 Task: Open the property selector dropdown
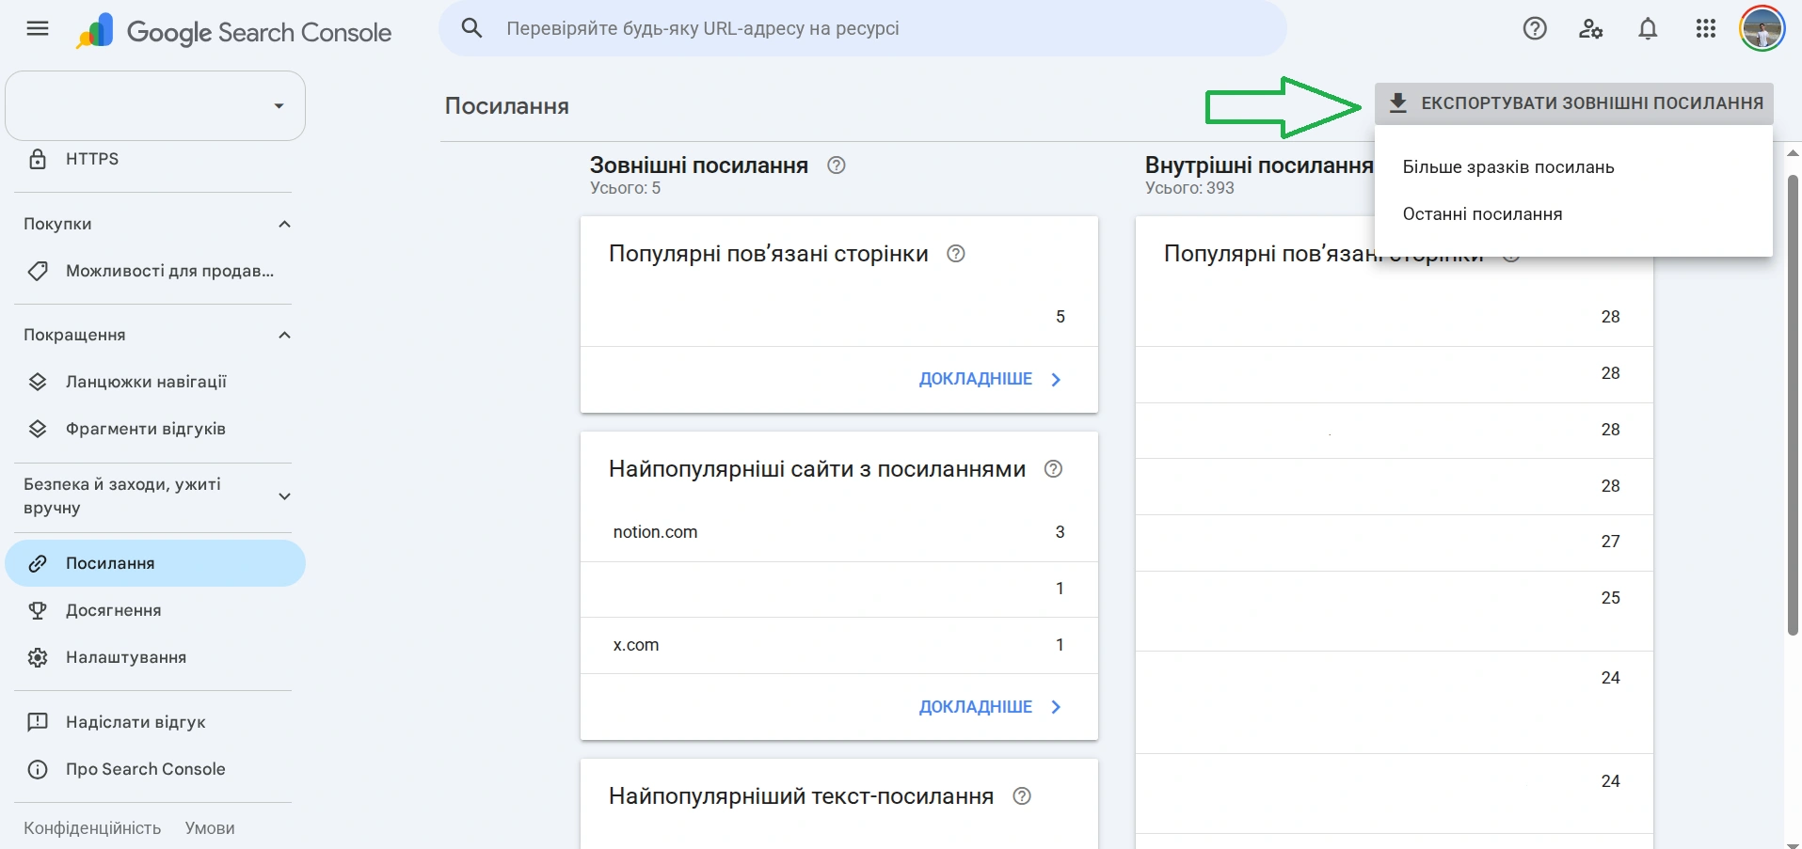pos(155,106)
